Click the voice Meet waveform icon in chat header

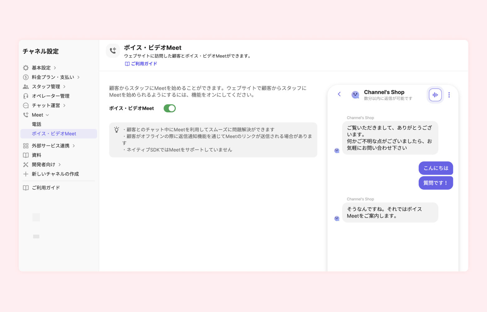(x=435, y=95)
